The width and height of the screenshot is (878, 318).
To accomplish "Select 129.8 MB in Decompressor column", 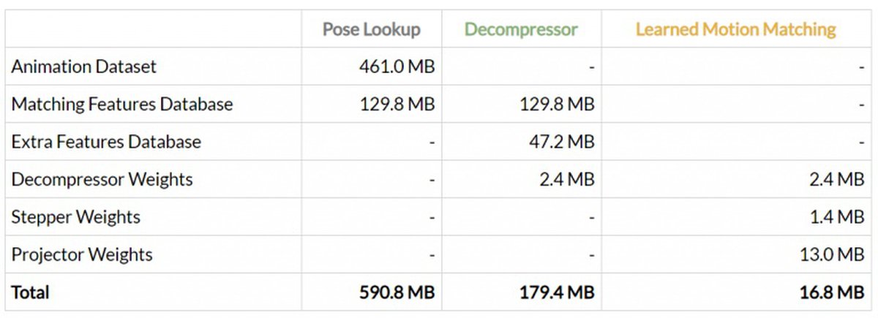I will (x=556, y=105).
